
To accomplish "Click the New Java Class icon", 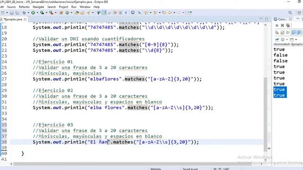I will pyautogui.click(x=67, y=13).
